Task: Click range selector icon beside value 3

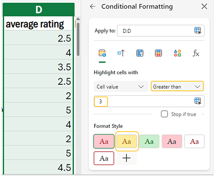Action: tap(198, 101)
